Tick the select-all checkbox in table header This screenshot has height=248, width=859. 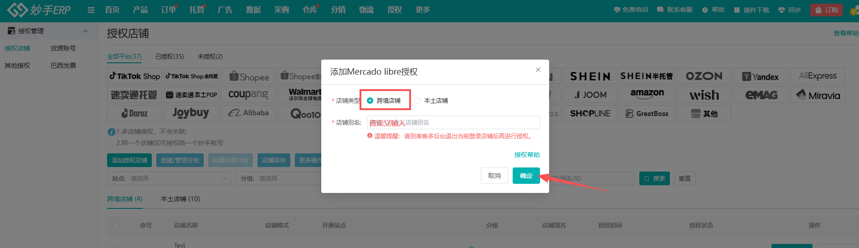(x=115, y=226)
